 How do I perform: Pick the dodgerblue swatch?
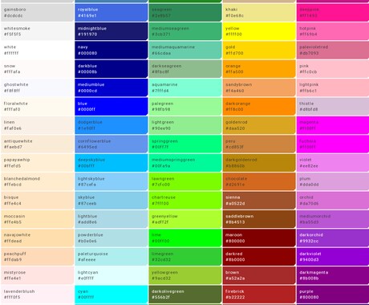[112, 125]
